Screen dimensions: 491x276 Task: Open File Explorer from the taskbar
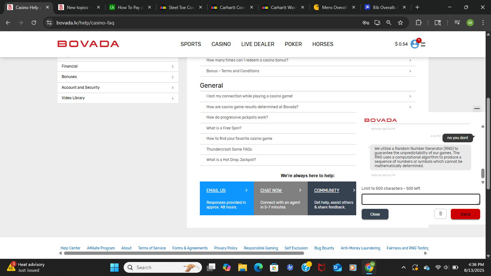[x=243, y=267]
